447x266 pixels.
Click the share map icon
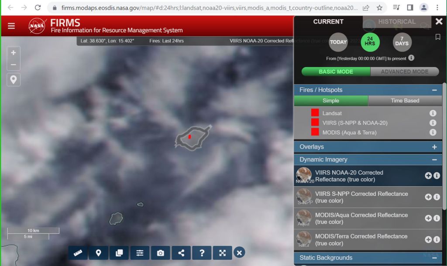click(181, 253)
